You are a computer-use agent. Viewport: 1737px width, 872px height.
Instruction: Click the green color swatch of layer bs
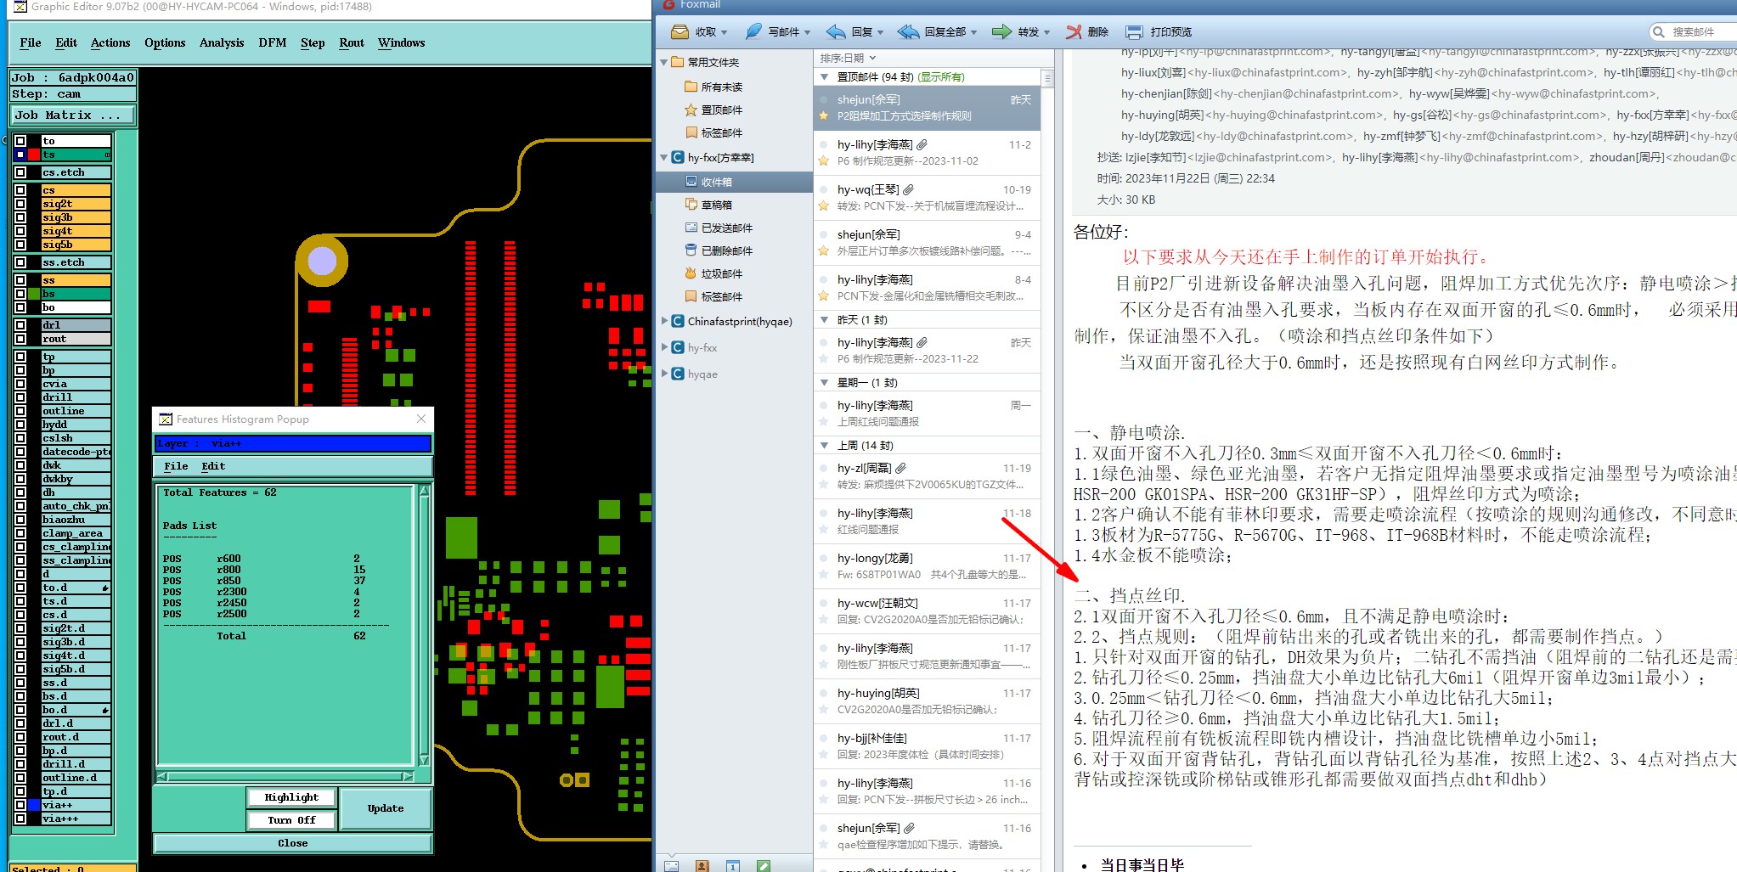tap(34, 294)
